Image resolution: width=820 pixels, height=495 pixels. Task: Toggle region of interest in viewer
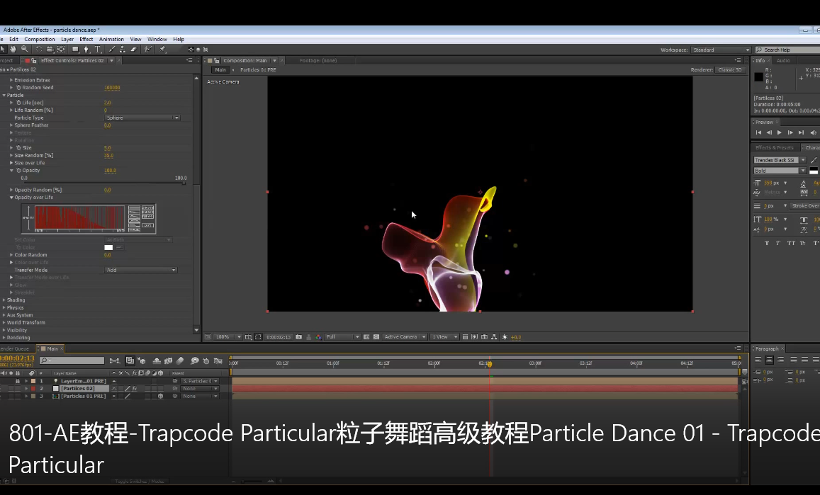click(x=366, y=337)
